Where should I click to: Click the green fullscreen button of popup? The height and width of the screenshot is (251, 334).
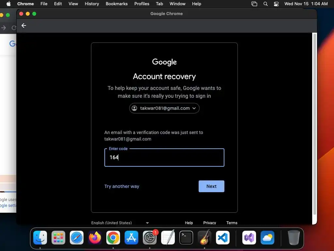coord(34,14)
